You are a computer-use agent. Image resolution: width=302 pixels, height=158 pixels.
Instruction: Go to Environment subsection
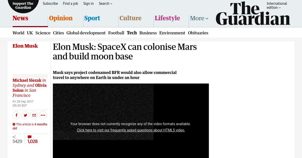[x=172, y=33]
